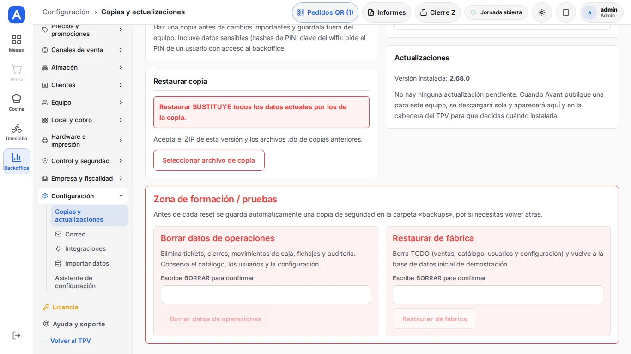Viewport: 631px width, 354px height.
Task: Click the Hardware e impresión printer icon
Action: [45, 140]
